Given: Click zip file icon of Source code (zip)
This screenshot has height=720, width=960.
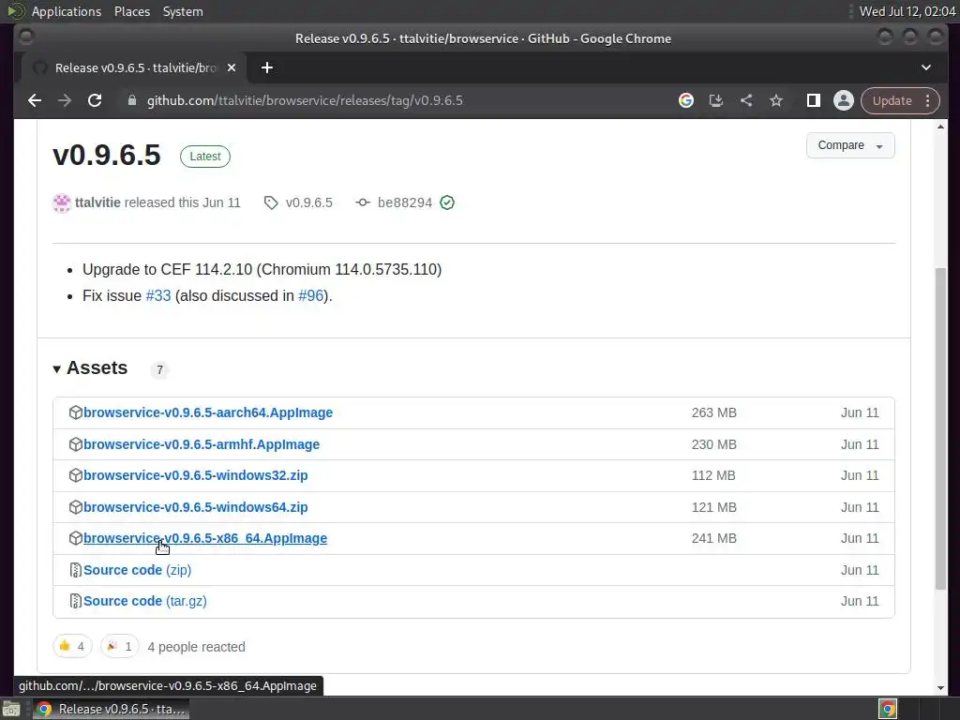Looking at the screenshot, I should coord(75,570).
